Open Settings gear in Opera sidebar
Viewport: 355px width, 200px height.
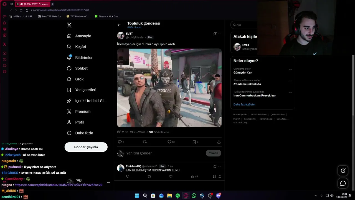pos(4,72)
